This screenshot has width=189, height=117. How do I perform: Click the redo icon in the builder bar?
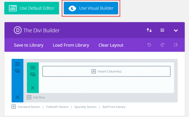click(162, 45)
